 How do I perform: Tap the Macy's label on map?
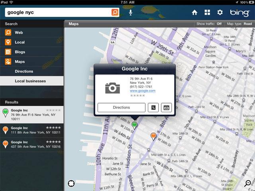(x=241, y=51)
